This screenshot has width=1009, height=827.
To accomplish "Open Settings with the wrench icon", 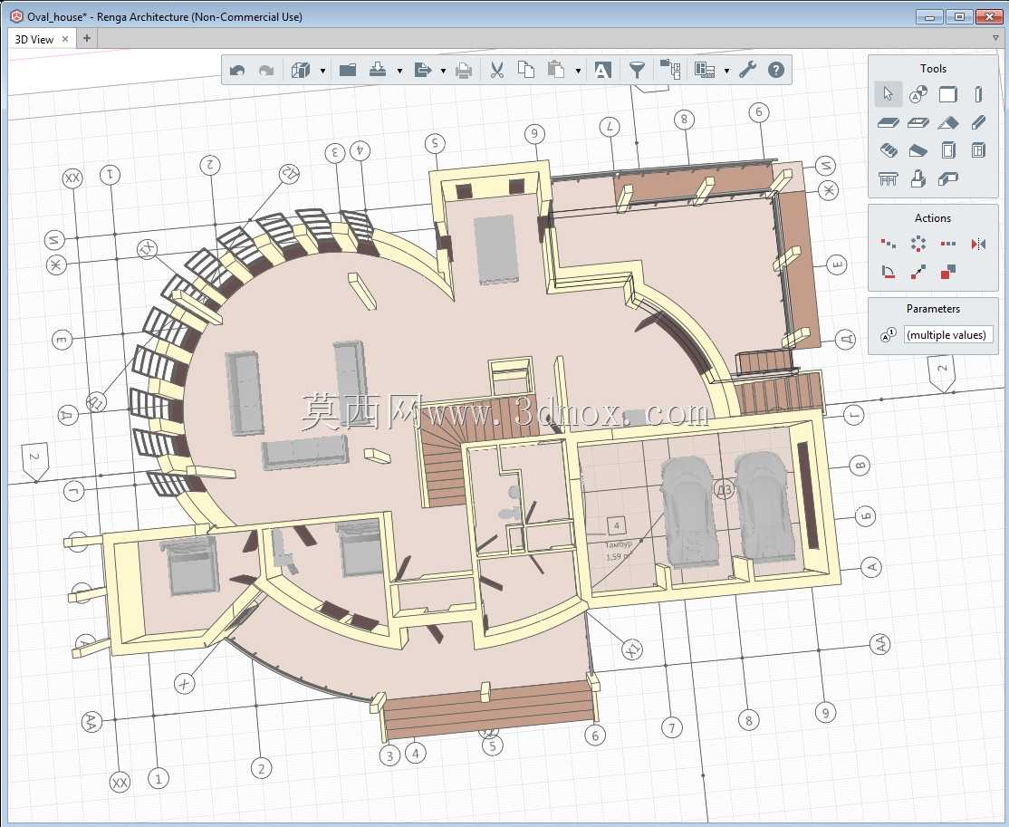I will (x=747, y=70).
